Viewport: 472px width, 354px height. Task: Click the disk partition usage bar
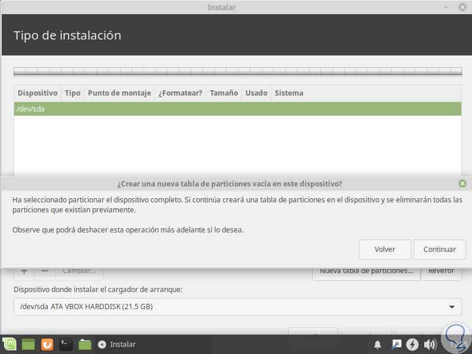click(x=238, y=71)
